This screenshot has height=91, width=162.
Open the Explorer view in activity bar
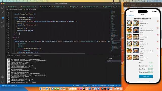(x=2, y=7)
